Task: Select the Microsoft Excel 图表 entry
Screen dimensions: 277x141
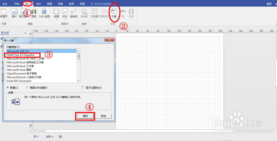Action: (42, 70)
